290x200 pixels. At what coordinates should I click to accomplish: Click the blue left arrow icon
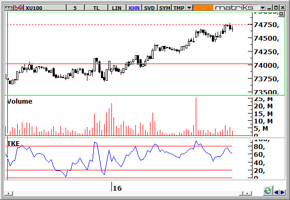pyautogui.click(x=276, y=192)
